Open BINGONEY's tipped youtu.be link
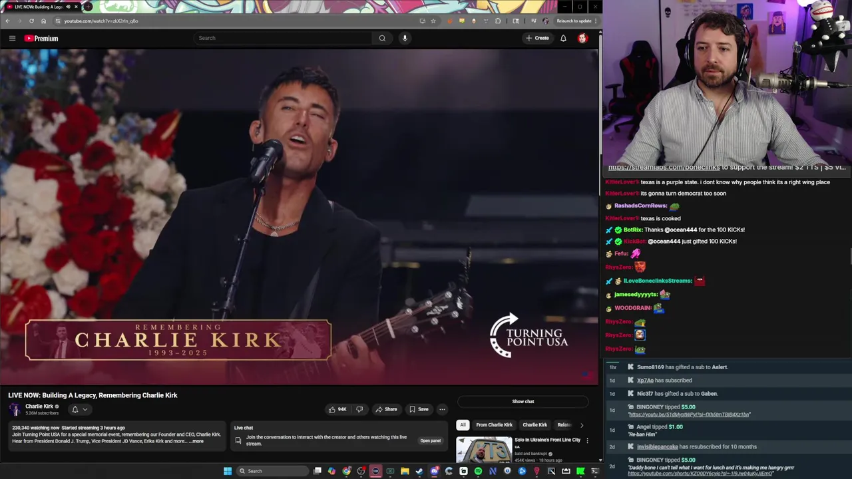The image size is (852, 479). coord(690,414)
